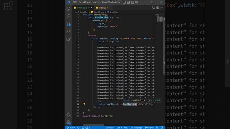The width and height of the screenshot is (230, 129).
Task: Open the Search view in activity bar
Action: (69, 16)
